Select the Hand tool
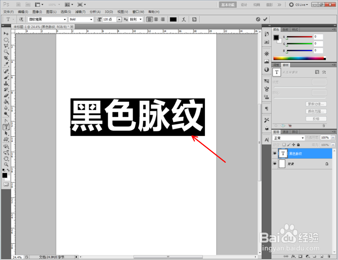This screenshot has height=260, width=338. click(x=6, y=158)
